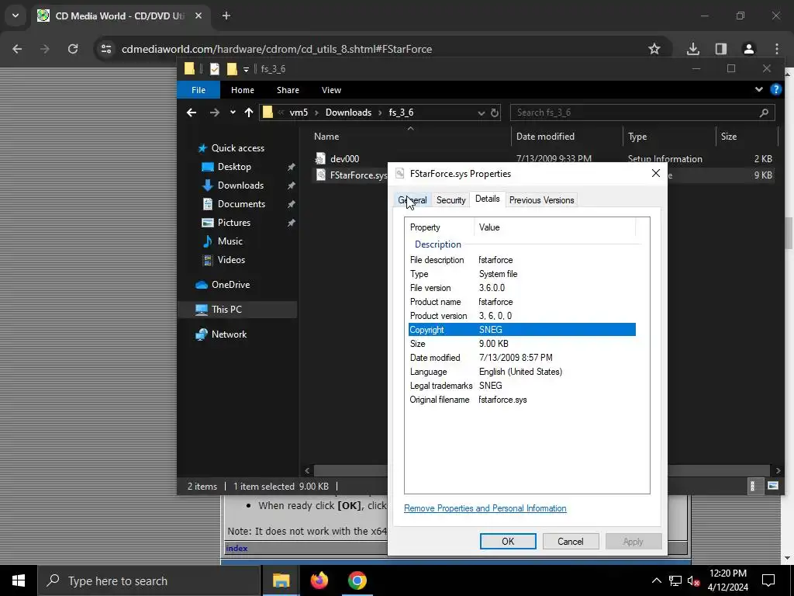The height and width of the screenshot is (596, 794).
Task: Open Documents in the navigation pane
Action: 241,204
